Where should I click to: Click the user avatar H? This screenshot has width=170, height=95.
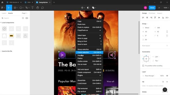(x=145, y=8)
